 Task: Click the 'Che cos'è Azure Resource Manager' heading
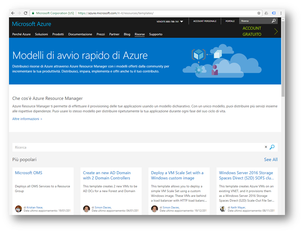point(47,98)
